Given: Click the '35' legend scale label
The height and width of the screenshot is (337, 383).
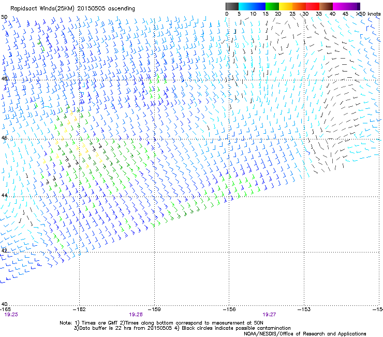Looking at the screenshot, I should (x=319, y=14).
